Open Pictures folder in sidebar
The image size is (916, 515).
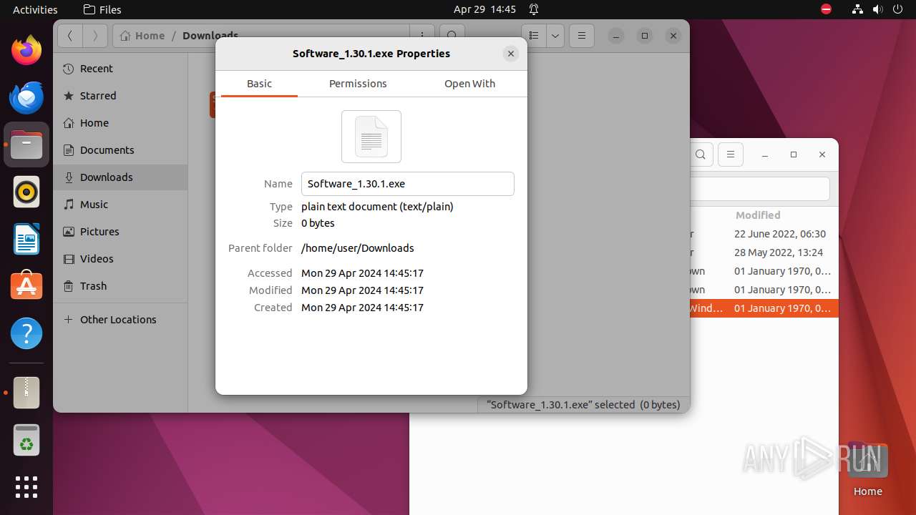point(120,232)
